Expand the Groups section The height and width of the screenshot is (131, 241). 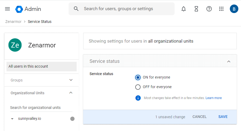click(71, 80)
